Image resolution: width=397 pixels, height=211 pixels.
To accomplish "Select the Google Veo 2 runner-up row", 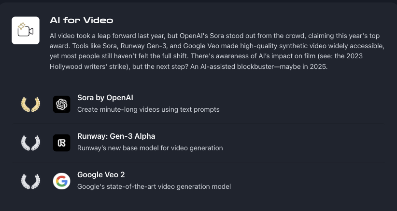I will (199, 181).
